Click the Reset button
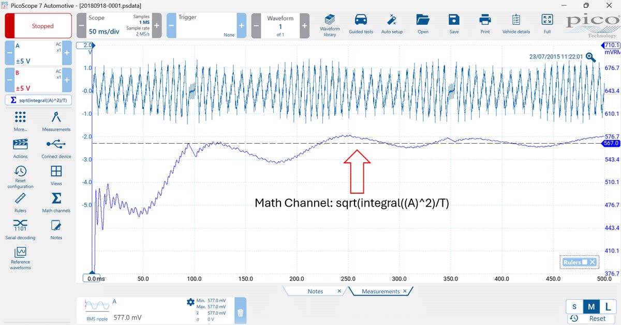Viewport: 621px width, 325px height. (x=592, y=319)
